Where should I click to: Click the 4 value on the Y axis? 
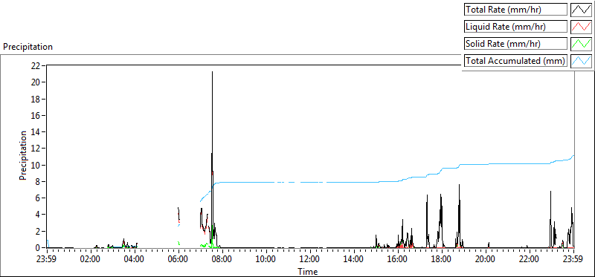pyautogui.click(x=39, y=215)
